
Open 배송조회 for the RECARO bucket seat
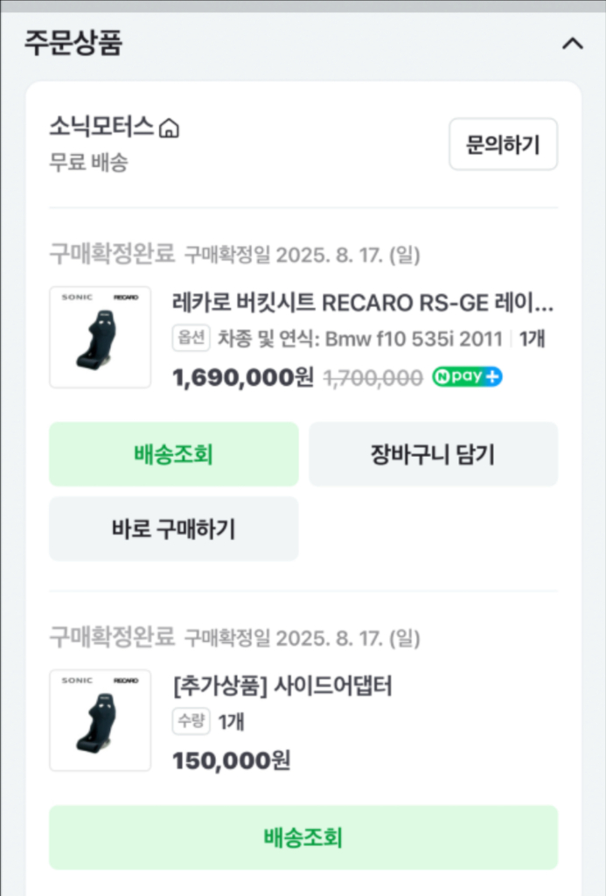[x=173, y=453]
